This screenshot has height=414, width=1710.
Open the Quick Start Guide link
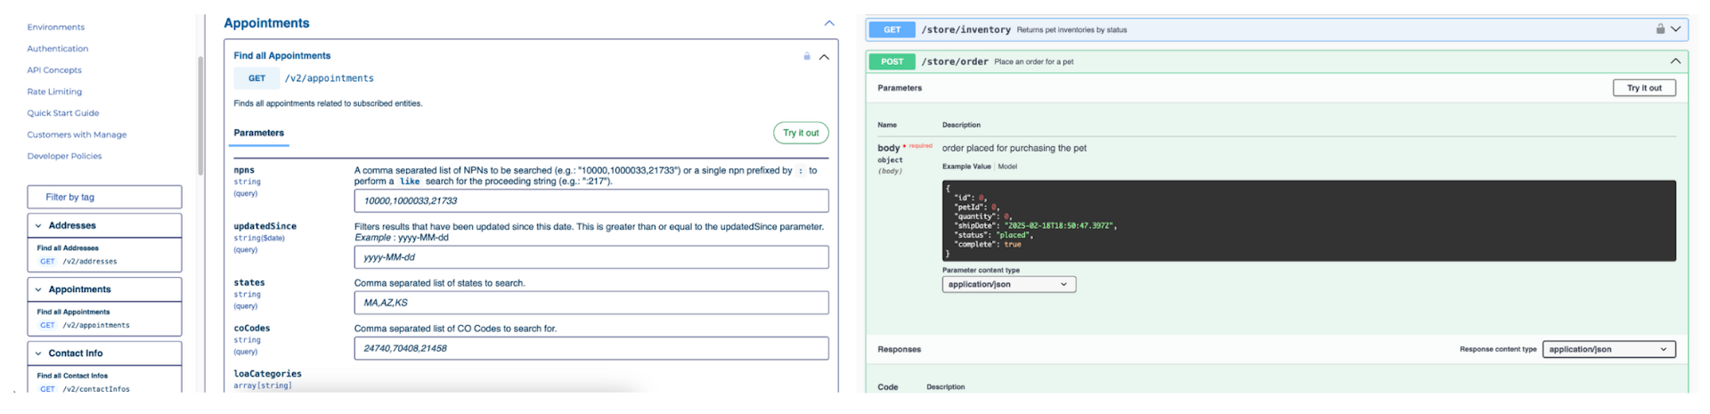(x=63, y=113)
